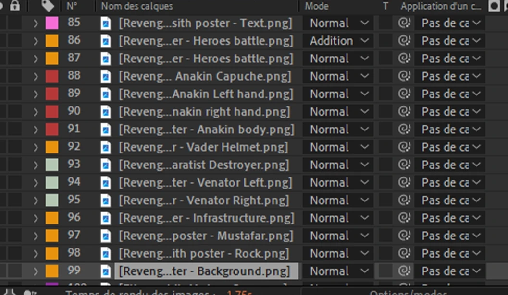This screenshot has width=508, height=295.
Task: Click the 'T' column header
Action: pos(385,6)
